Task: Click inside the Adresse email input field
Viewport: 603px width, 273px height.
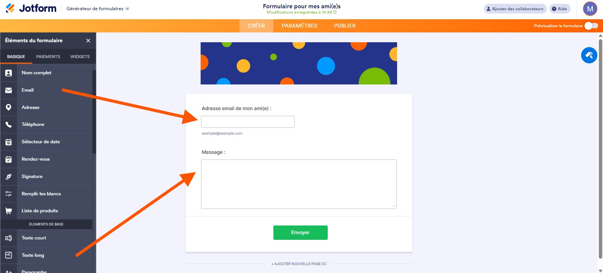Action: click(x=247, y=121)
